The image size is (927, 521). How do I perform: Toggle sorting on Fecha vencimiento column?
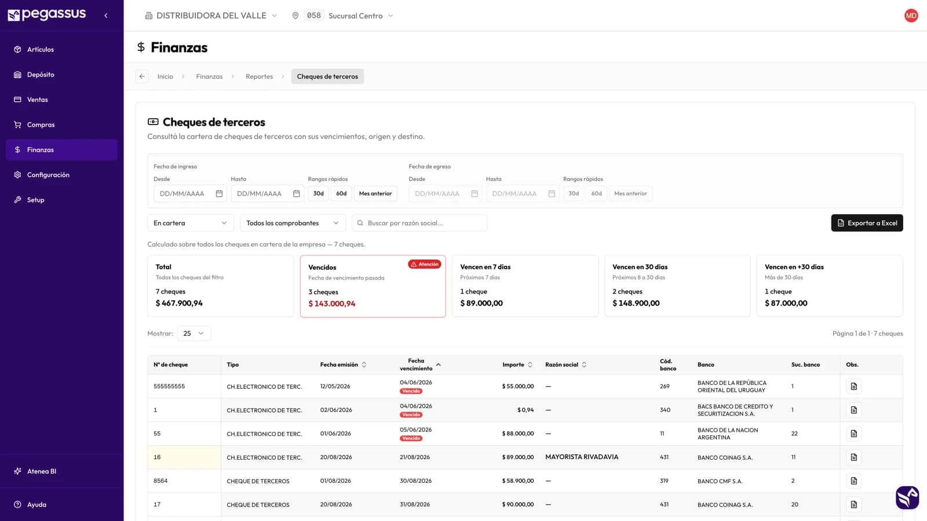[x=439, y=365]
